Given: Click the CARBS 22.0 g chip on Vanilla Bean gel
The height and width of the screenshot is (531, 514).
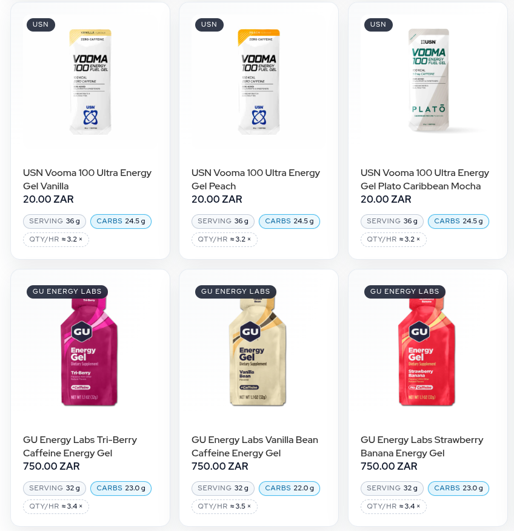Looking at the screenshot, I should (x=289, y=489).
